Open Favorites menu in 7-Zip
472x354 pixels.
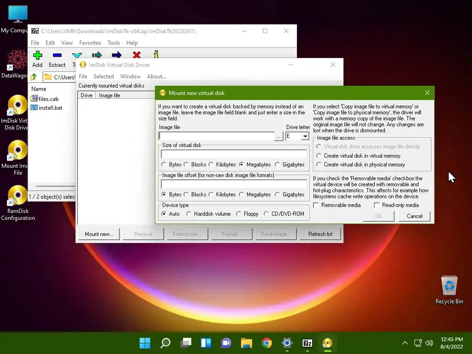(x=90, y=43)
